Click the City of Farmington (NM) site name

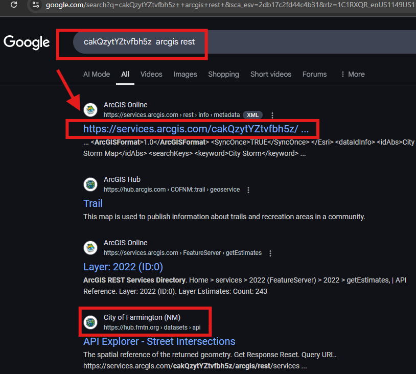[x=142, y=317]
